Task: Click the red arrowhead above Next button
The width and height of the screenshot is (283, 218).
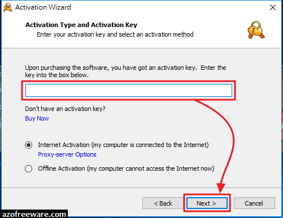Action: pos(221,188)
